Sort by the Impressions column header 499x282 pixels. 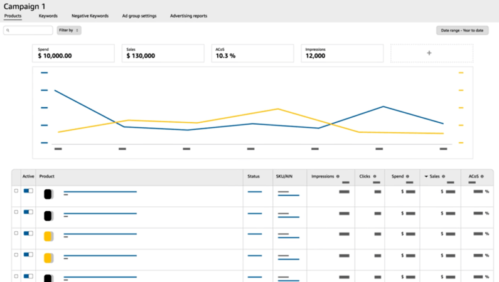tap(323, 176)
